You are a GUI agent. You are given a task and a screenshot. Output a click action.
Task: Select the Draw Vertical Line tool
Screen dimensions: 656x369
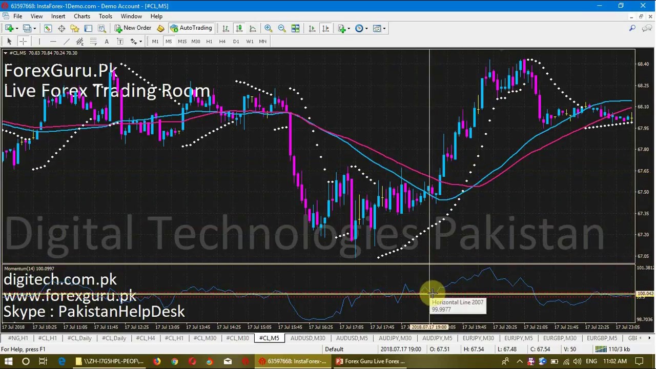coord(39,41)
